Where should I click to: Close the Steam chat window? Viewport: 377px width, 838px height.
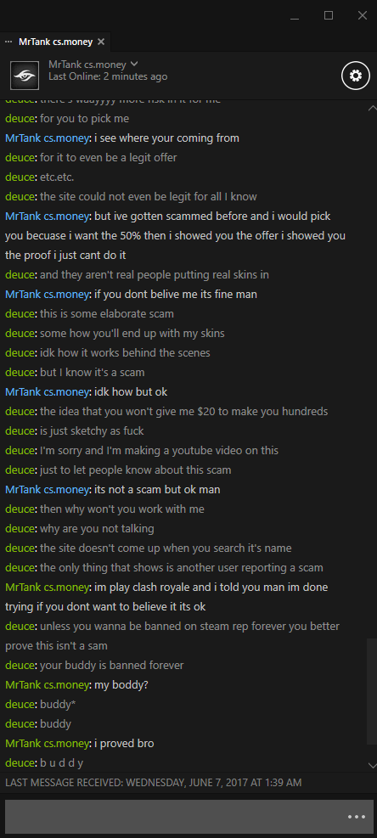tap(362, 15)
